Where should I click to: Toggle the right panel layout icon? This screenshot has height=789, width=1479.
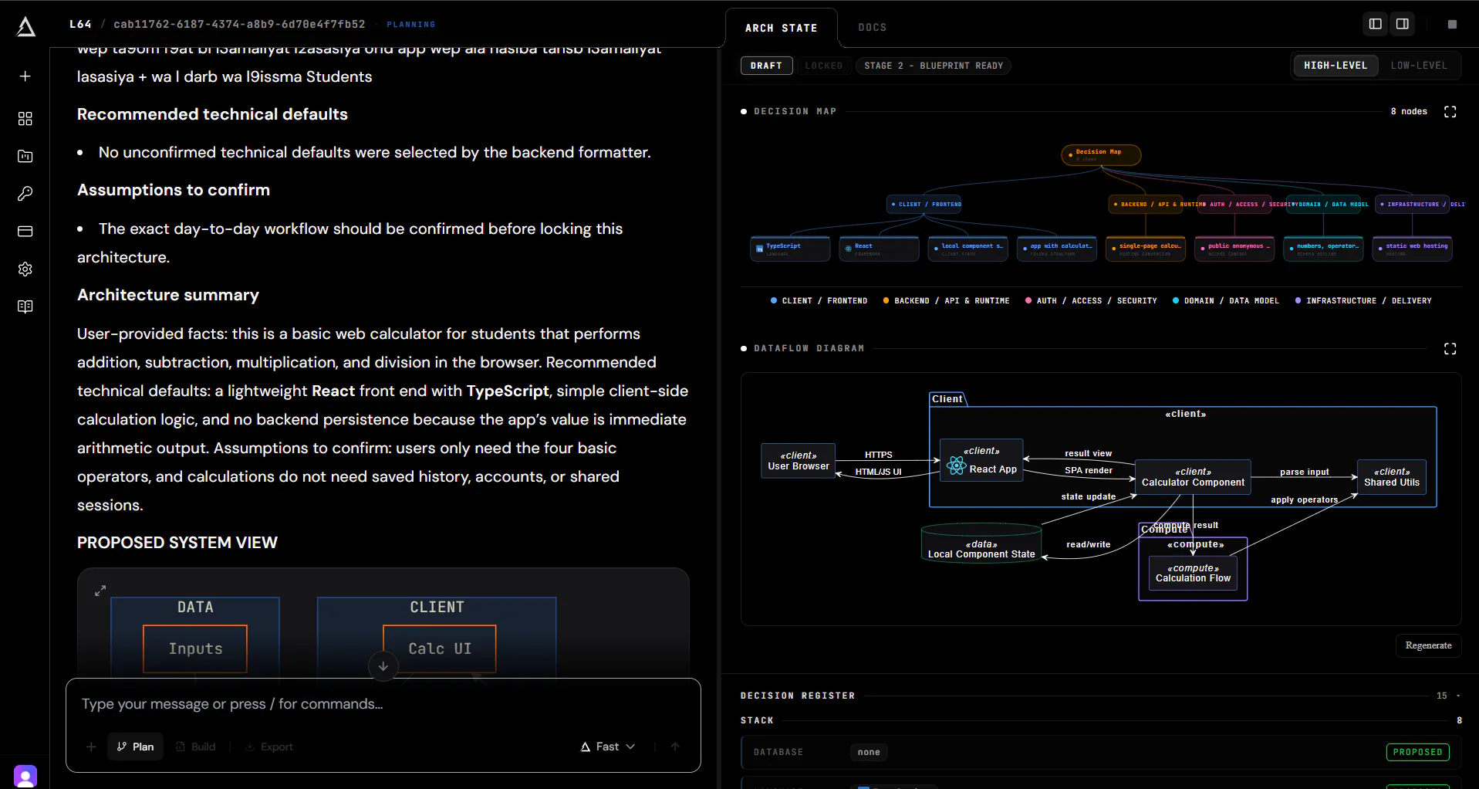1403,24
